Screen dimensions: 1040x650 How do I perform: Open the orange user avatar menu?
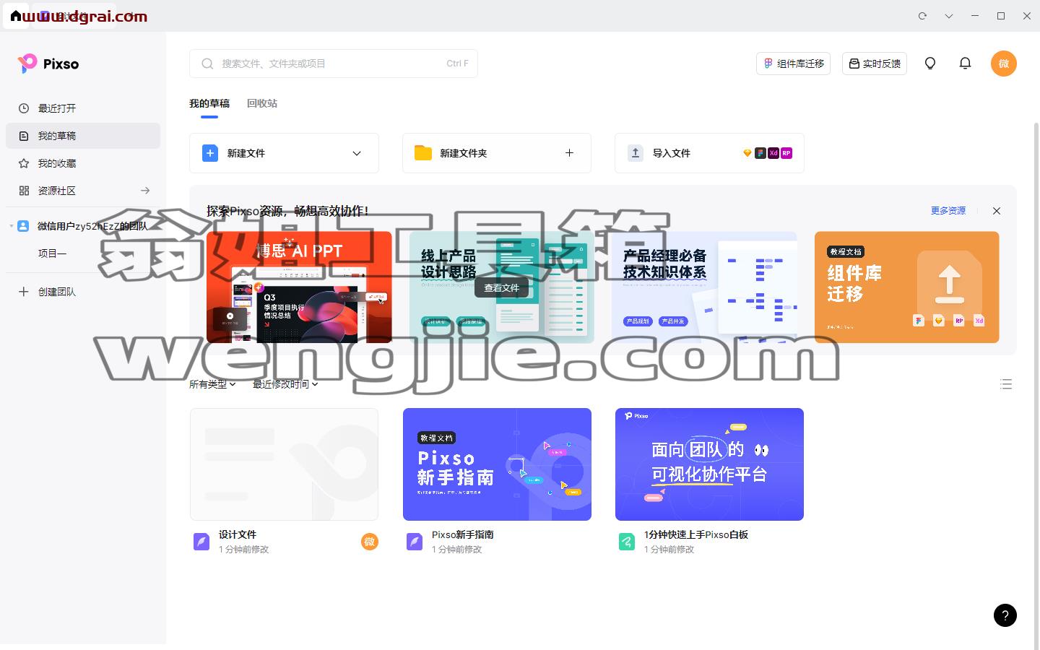click(1004, 64)
